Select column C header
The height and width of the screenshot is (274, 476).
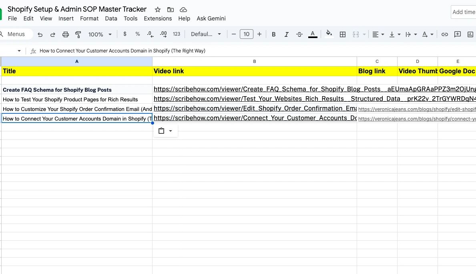tap(377, 61)
